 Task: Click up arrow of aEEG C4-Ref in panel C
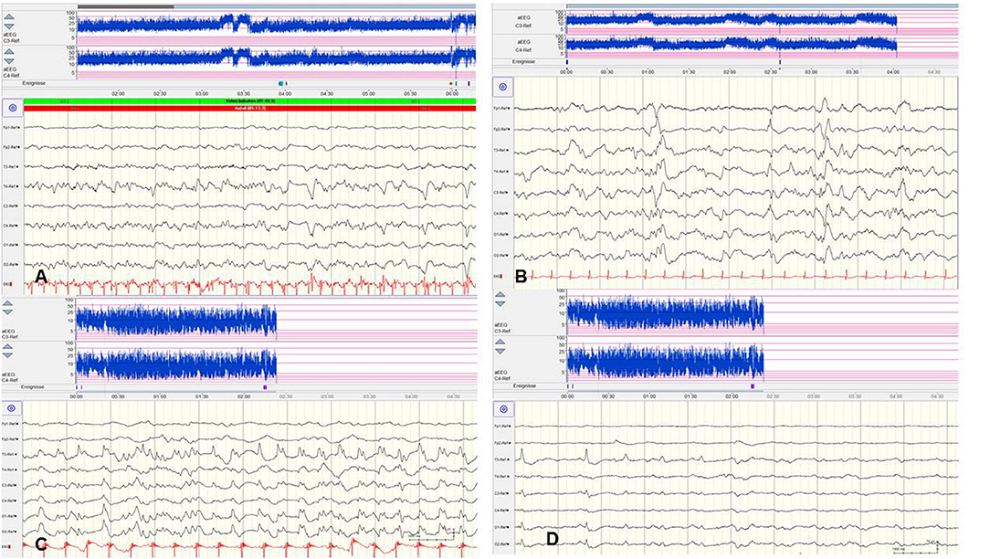point(7,347)
